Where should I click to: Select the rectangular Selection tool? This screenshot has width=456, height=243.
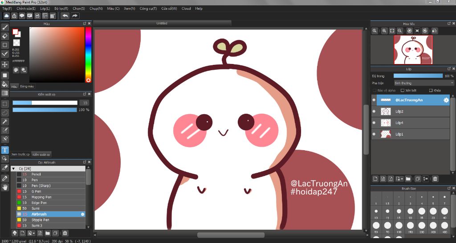(x=4, y=104)
